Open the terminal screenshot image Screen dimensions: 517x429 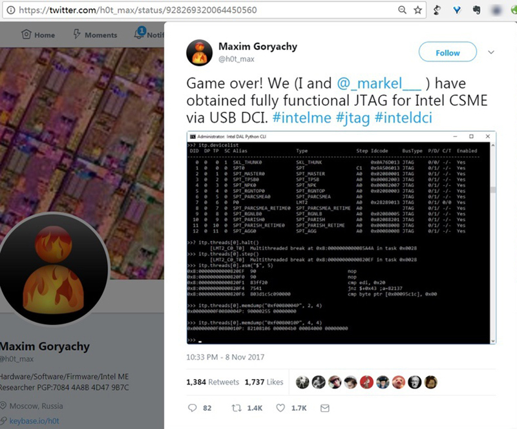pyautogui.click(x=341, y=238)
